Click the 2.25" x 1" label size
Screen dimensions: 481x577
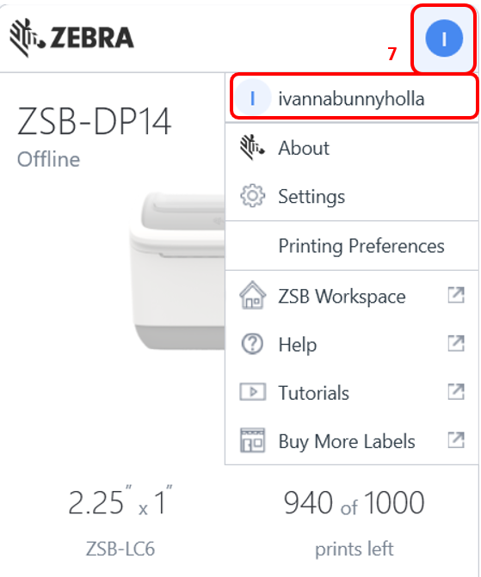point(120,501)
